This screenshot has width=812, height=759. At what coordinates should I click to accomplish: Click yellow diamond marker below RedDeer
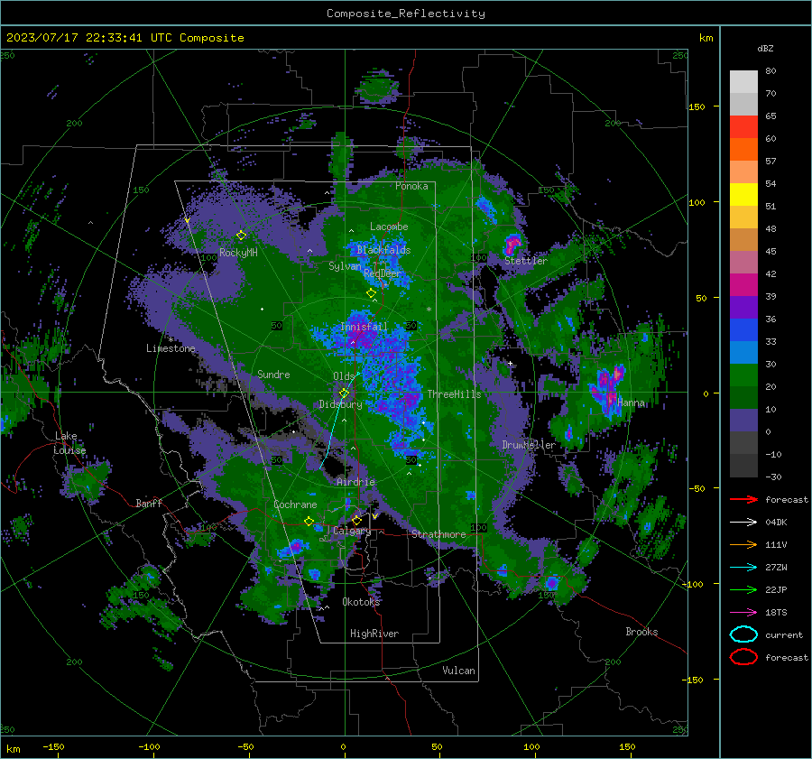372,293
